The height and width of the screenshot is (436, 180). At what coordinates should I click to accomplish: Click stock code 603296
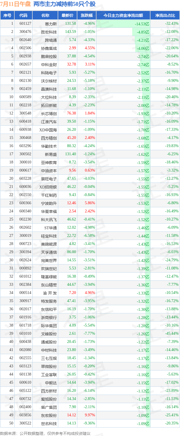coord(25,146)
